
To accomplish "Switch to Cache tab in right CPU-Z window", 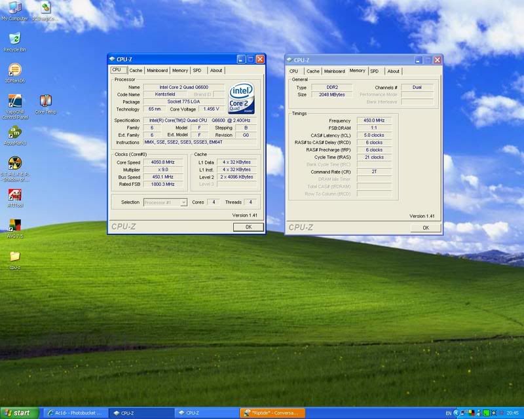I will (313, 71).
